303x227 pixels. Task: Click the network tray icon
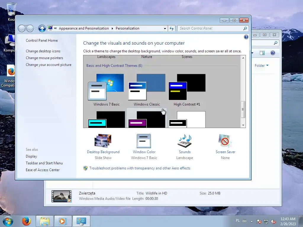[266, 221]
